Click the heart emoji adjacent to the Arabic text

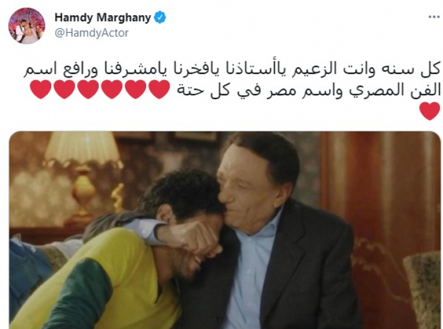(159, 90)
